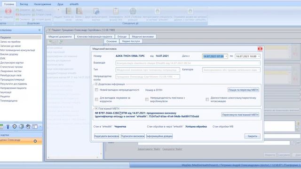Open the Непрацездатна особа combo box
Screen dimensions: 301x169
coord(148,77)
